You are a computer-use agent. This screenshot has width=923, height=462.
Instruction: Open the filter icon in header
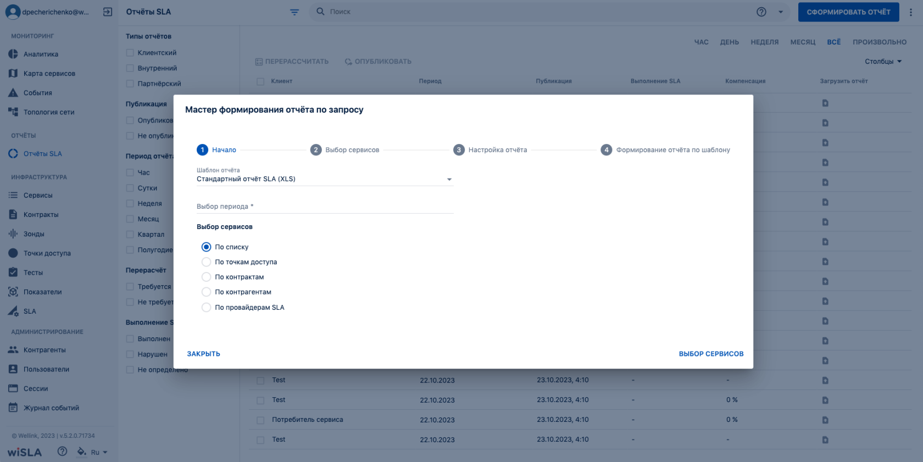click(x=294, y=12)
